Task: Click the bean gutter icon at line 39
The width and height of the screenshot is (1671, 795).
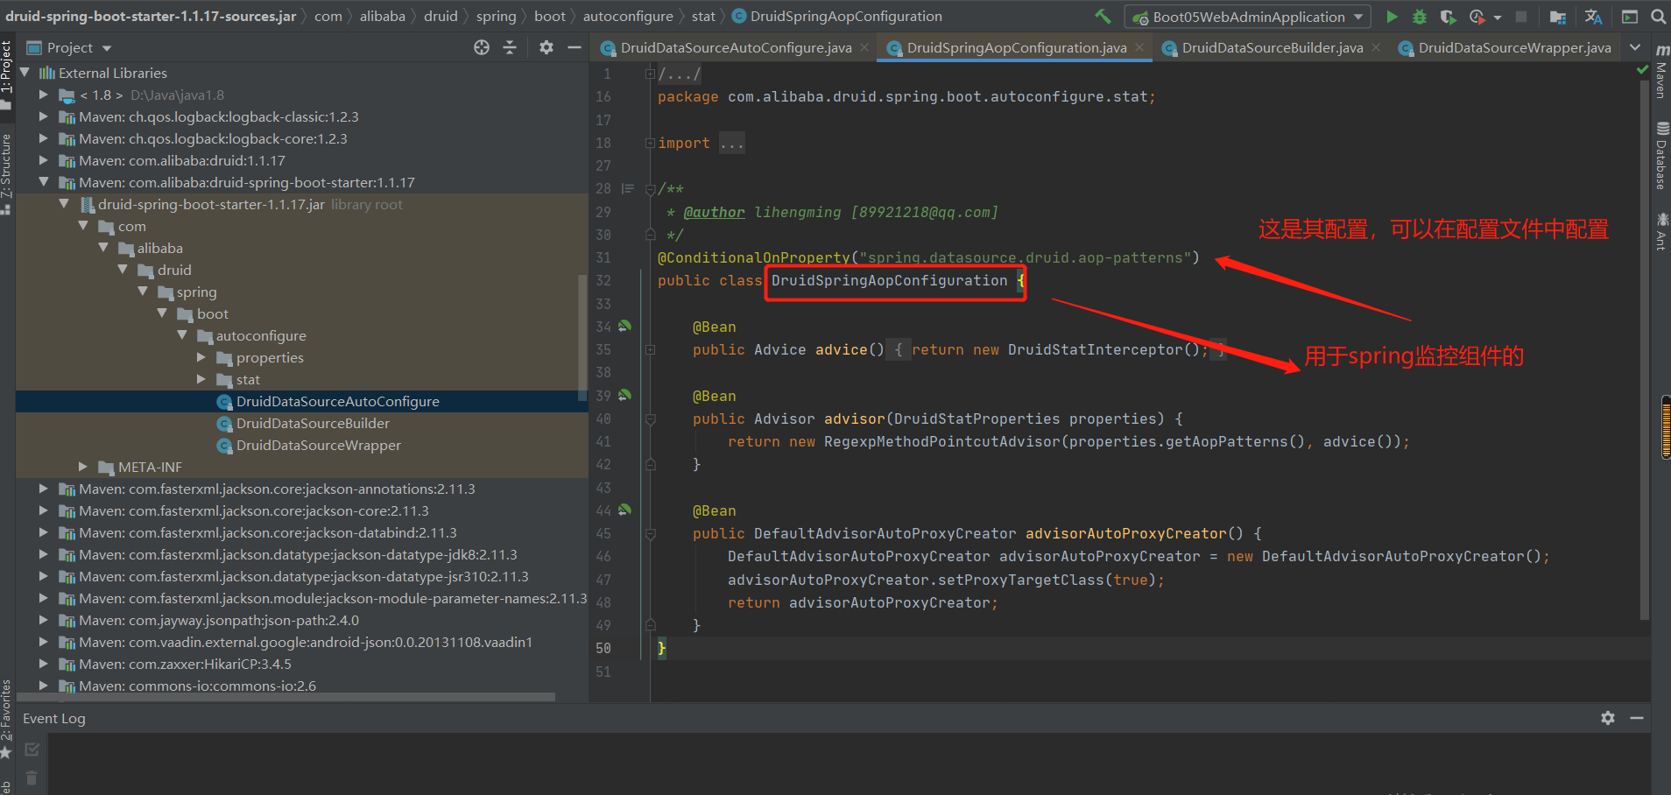Action: [624, 395]
